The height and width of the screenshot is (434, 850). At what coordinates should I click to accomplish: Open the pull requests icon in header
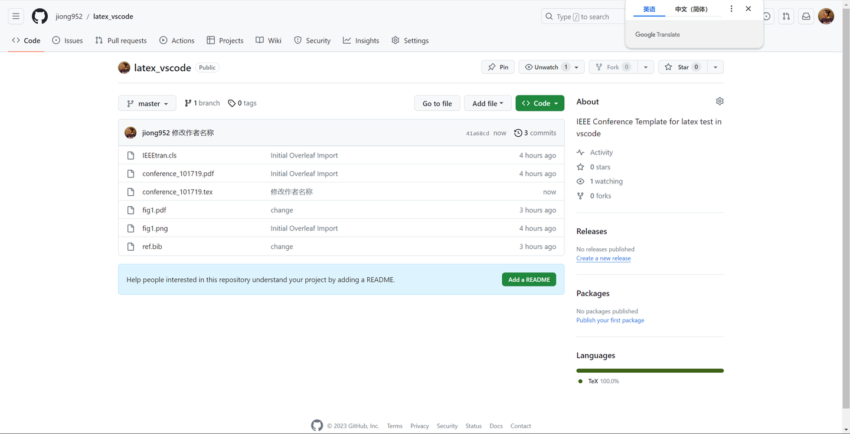tap(786, 16)
